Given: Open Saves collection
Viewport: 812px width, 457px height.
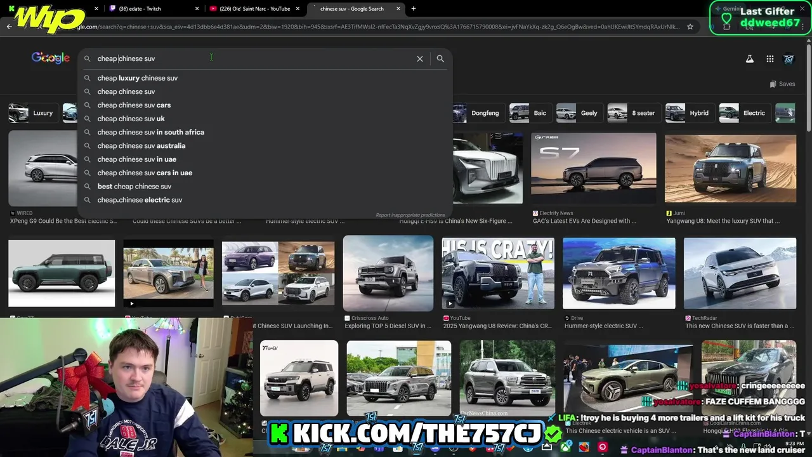Looking at the screenshot, I should click(x=782, y=84).
